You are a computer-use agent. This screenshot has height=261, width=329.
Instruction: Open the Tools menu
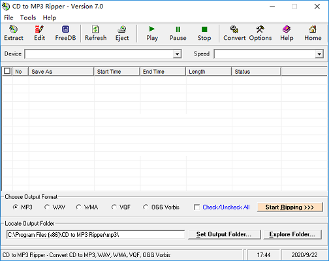(28, 18)
